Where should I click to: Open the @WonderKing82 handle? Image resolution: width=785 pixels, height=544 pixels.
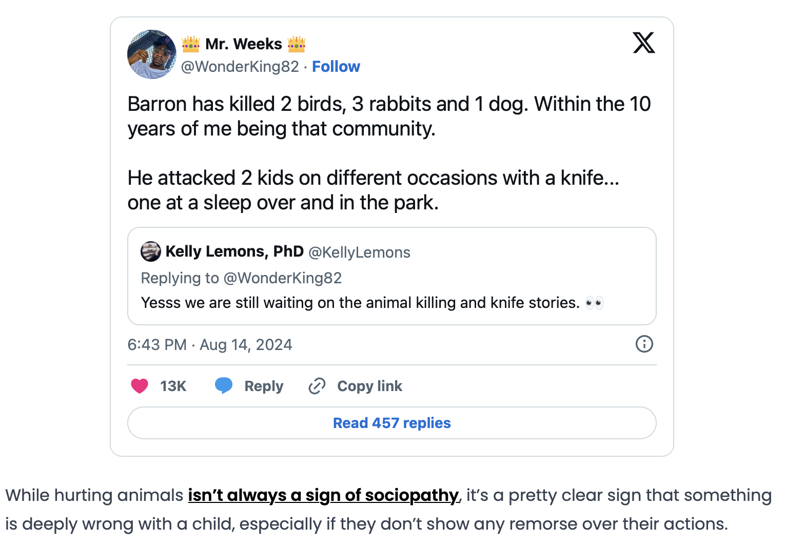240,67
